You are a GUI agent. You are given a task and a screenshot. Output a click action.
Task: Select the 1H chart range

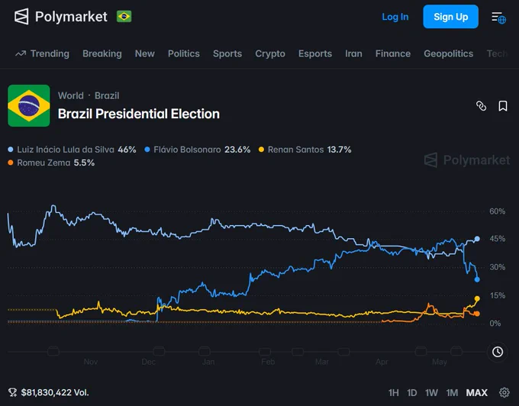pos(393,393)
